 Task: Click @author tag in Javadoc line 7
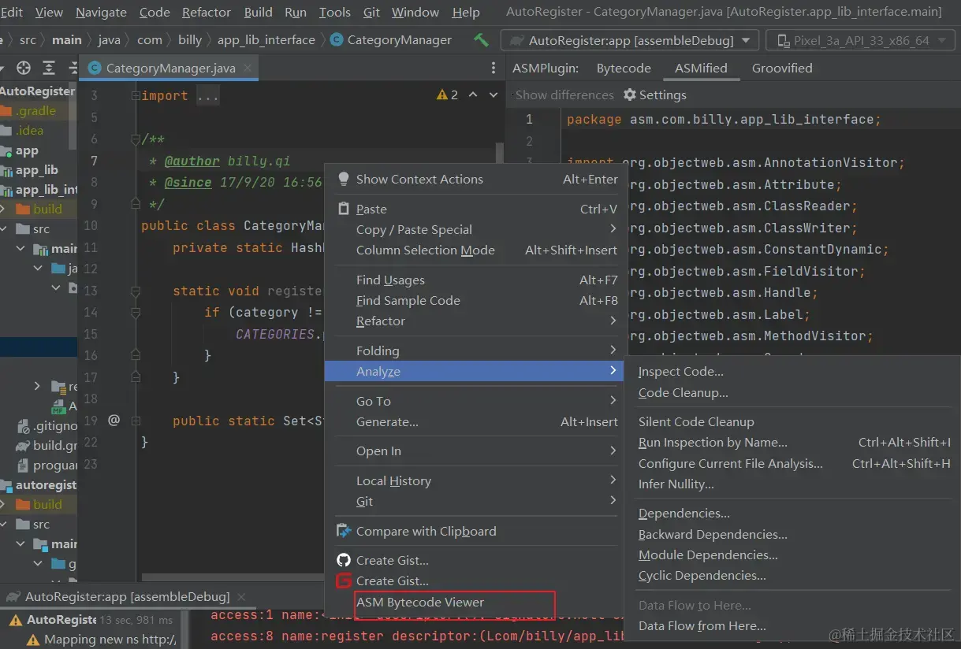pyautogui.click(x=192, y=161)
